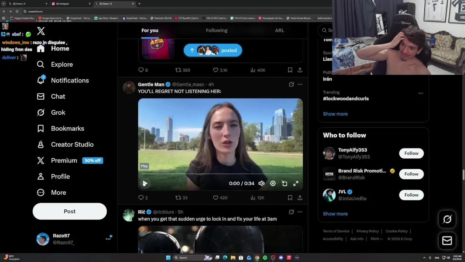Like the post with 3.1K likes

[x=220, y=70]
